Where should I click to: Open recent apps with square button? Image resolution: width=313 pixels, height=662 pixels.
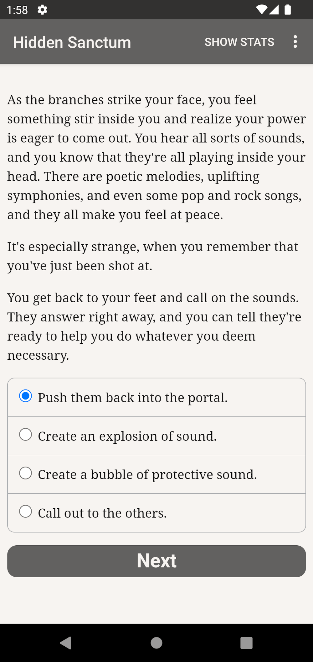(246, 643)
